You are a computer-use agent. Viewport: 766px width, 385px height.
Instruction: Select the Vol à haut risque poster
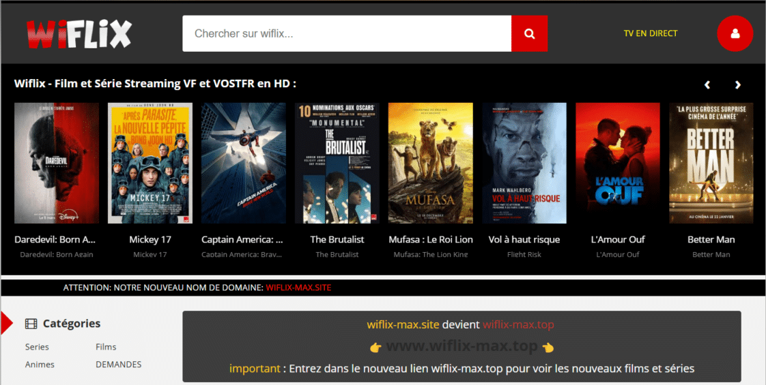(x=524, y=163)
